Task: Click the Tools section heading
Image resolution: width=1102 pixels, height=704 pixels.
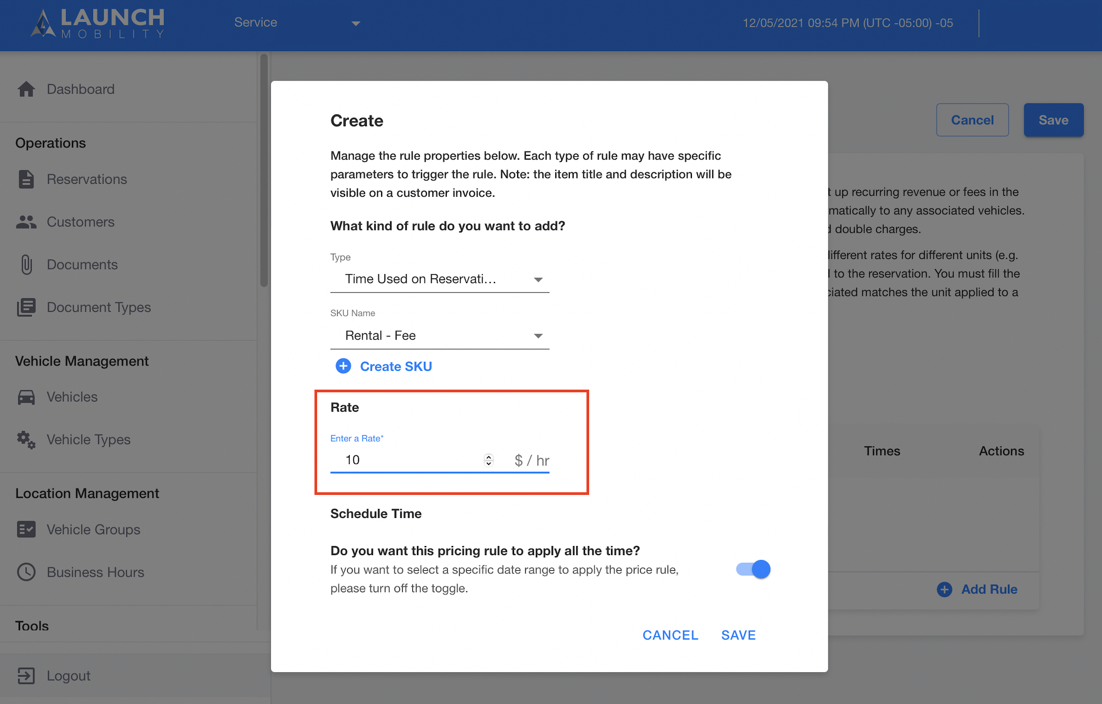Action: (x=32, y=626)
